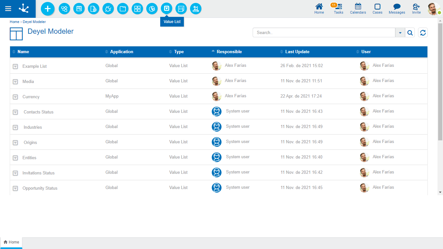443x249 pixels.
Task: Click the pie chart icon
Action: click(152, 9)
